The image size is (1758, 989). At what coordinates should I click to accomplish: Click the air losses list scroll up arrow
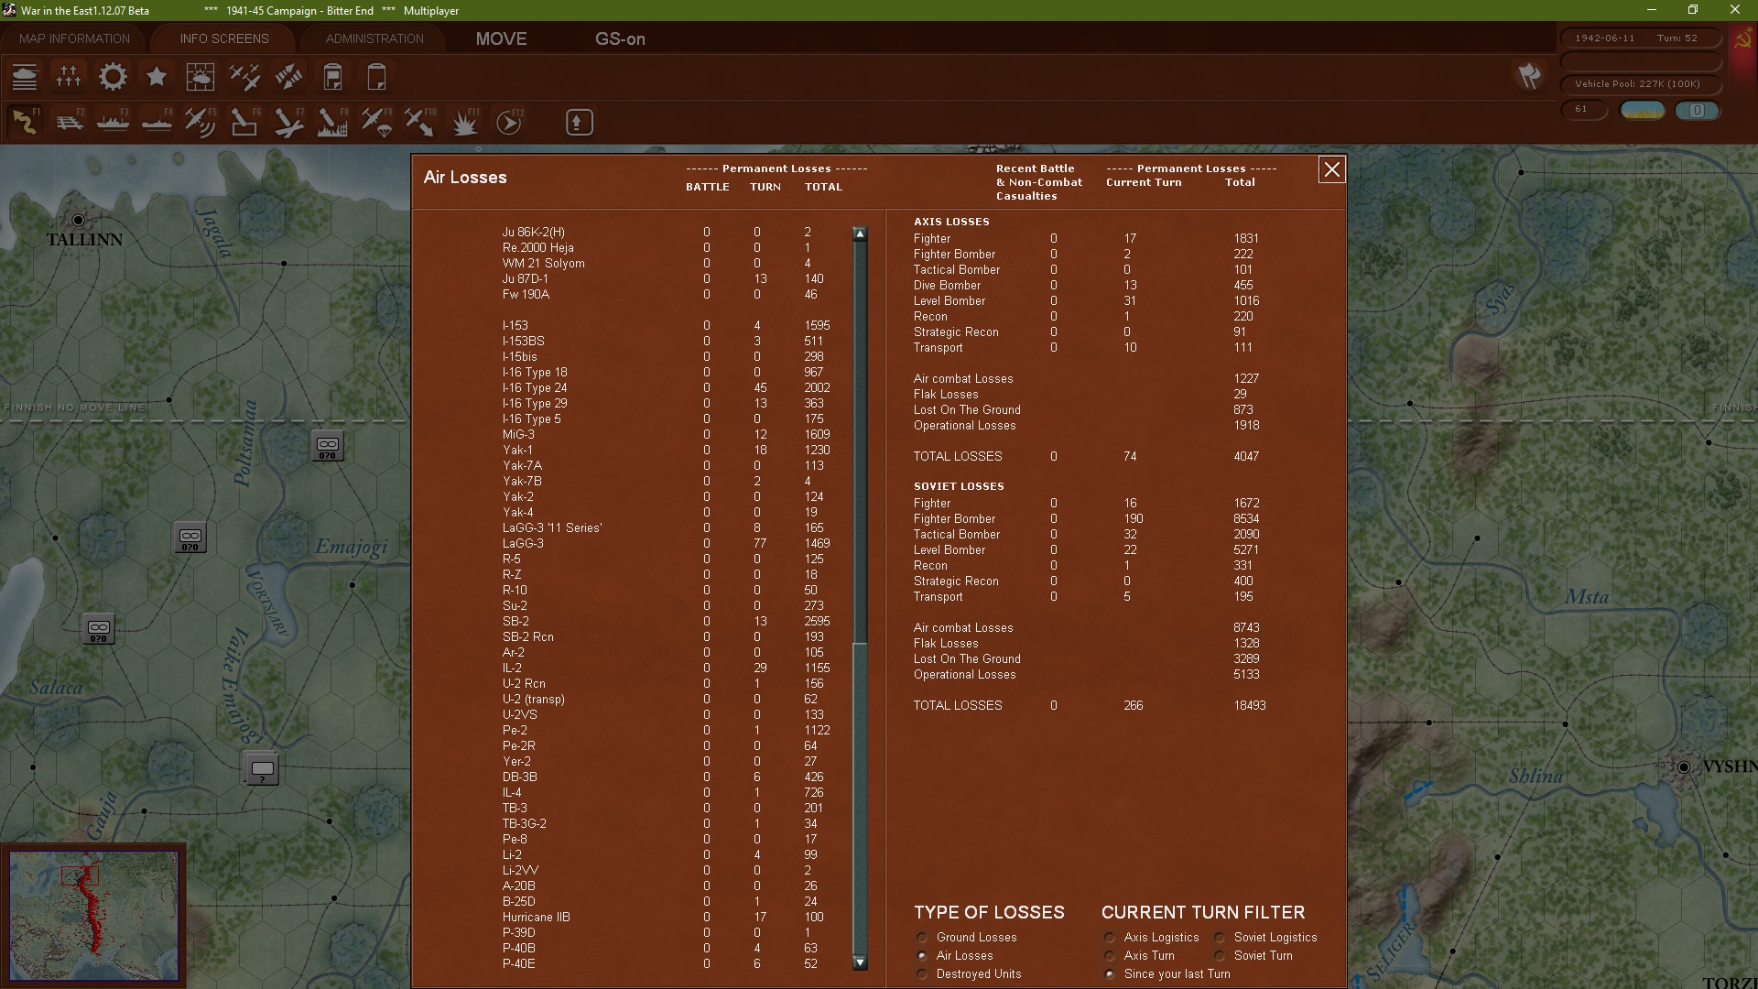click(860, 234)
